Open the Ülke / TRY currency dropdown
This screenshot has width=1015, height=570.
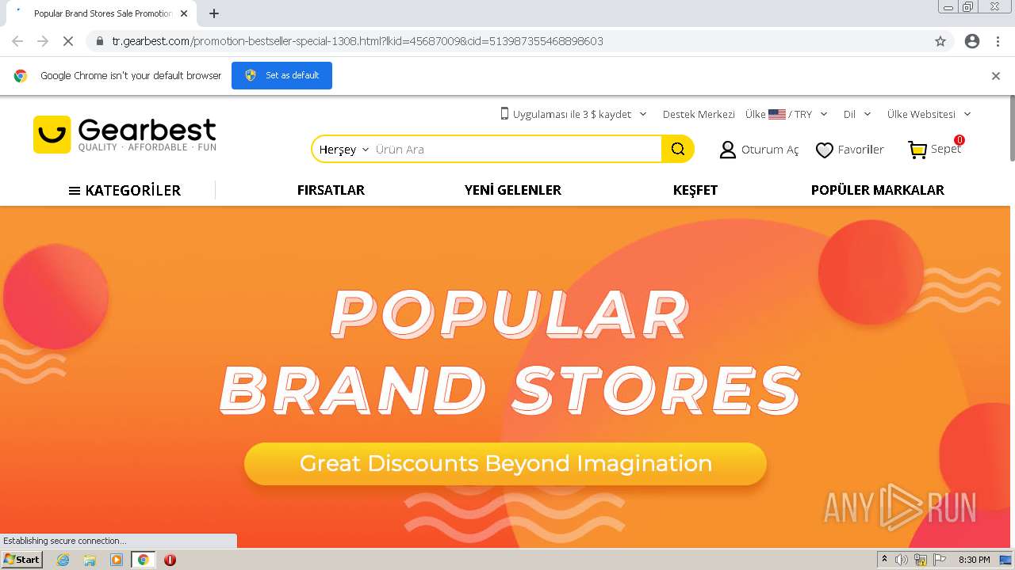click(787, 114)
